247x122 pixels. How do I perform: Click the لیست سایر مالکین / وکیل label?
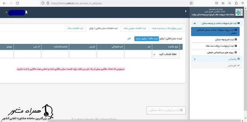[171, 39]
